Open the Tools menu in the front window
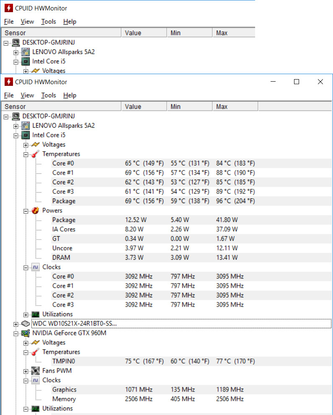The image size is (333, 415). pos(49,95)
